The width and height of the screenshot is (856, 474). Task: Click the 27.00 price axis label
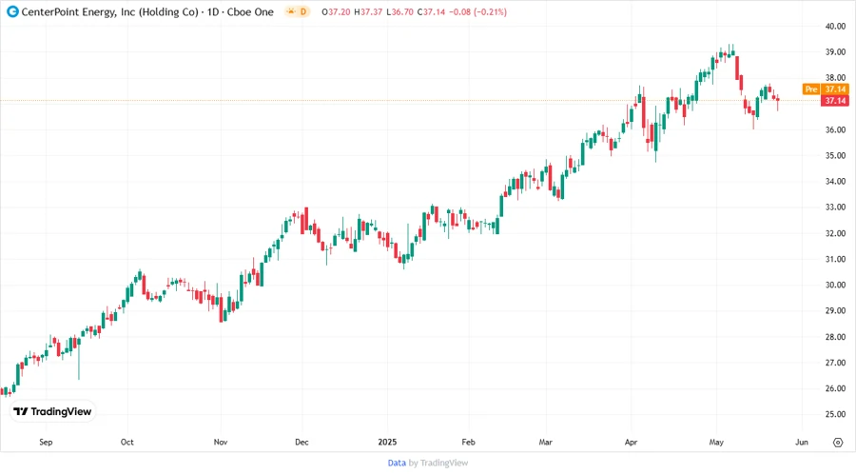(x=835, y=363)
